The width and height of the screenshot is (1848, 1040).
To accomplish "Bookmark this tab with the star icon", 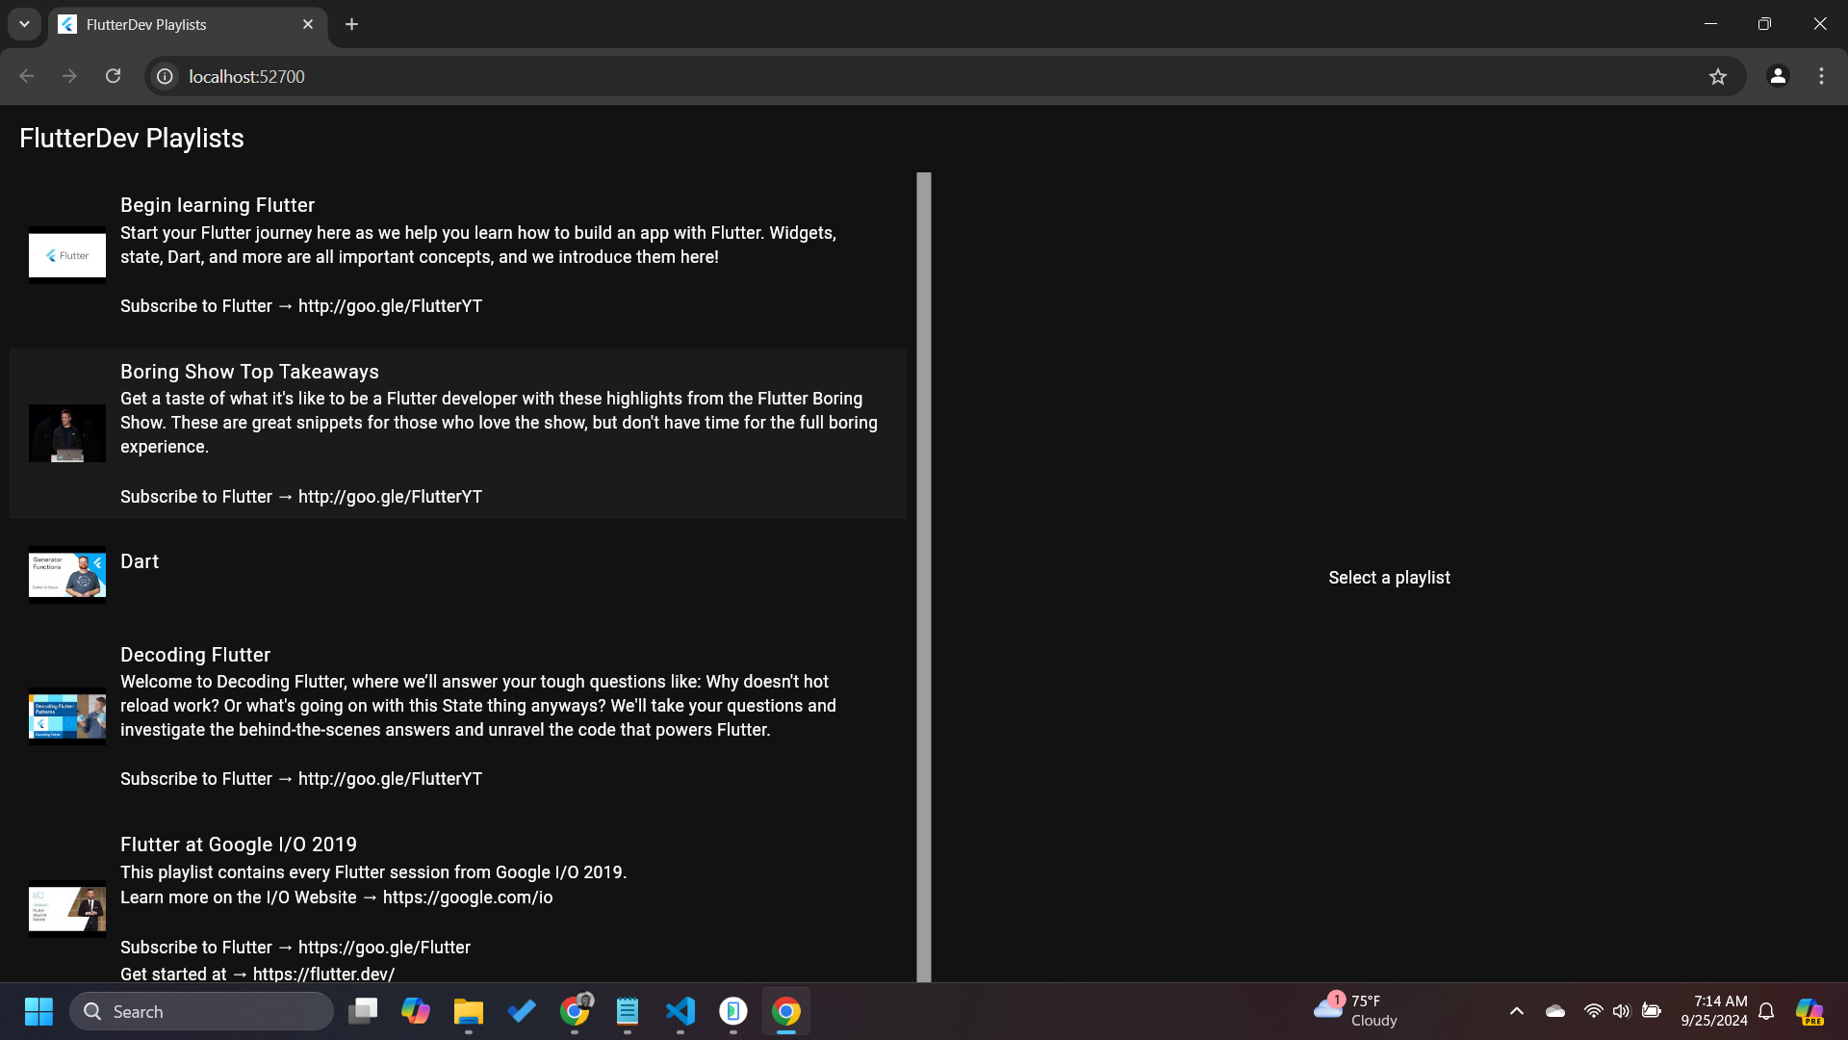I will click(1717, 76).
